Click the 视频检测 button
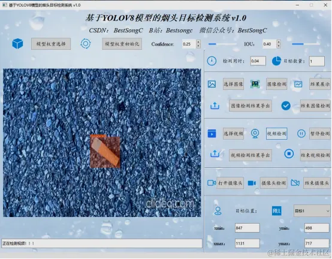The height and width of the screenshot is (259, 332). point(276,134)
